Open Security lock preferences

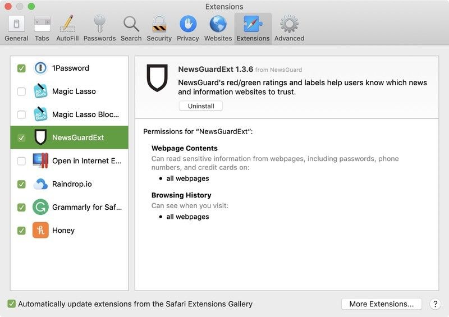159,28
